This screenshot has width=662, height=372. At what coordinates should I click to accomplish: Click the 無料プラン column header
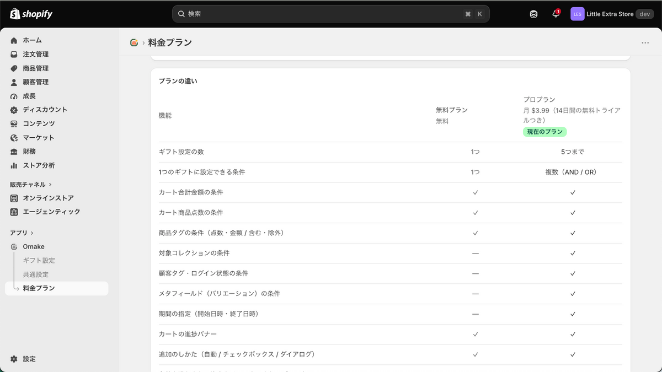tap(452, 110)
